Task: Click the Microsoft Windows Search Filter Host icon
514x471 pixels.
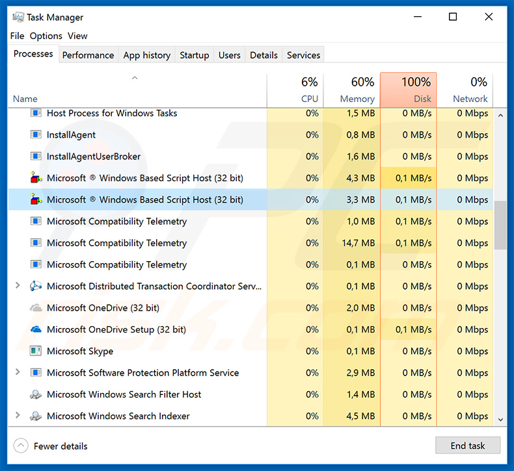Action: [36, 394]
